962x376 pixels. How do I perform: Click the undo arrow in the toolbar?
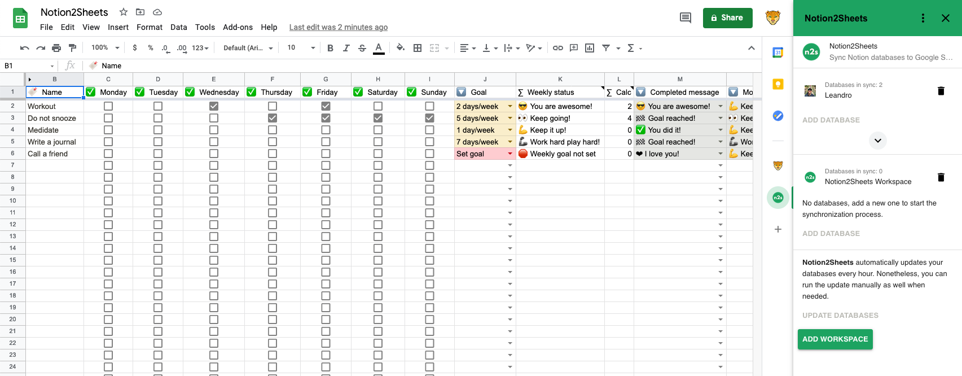click(24, 48)
